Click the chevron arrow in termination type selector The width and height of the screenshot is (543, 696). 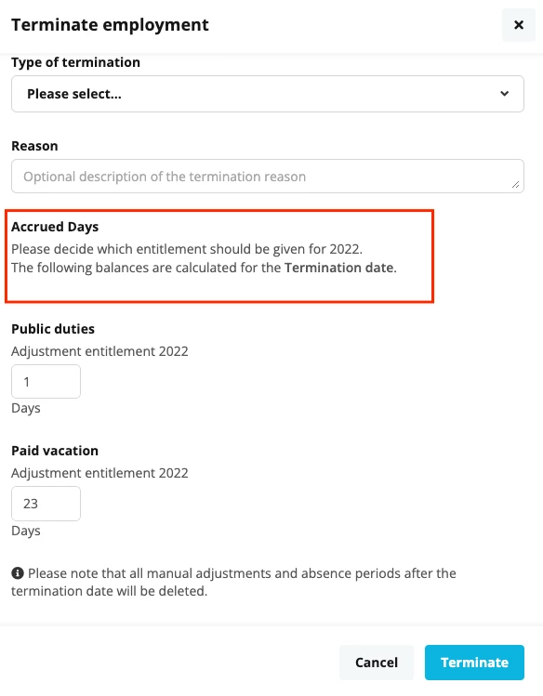504,94
